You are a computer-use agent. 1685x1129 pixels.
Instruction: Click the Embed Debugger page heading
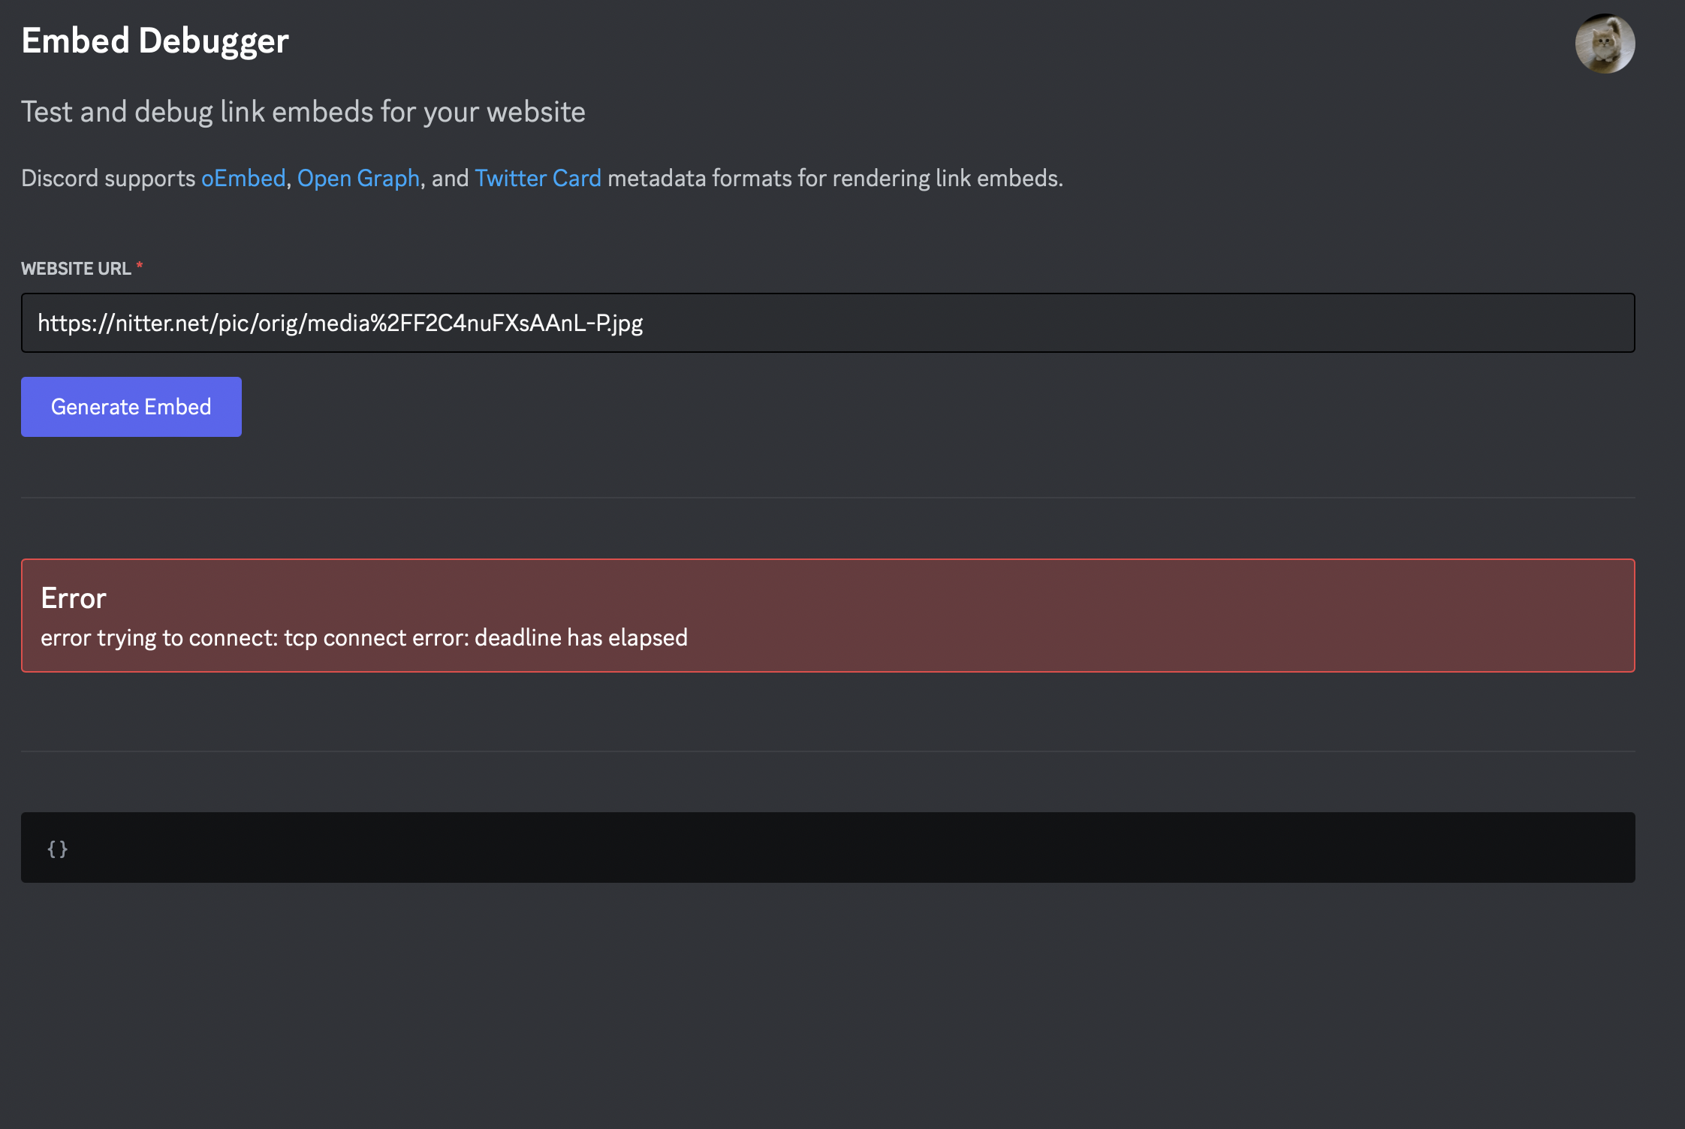(x=154, y=41)
